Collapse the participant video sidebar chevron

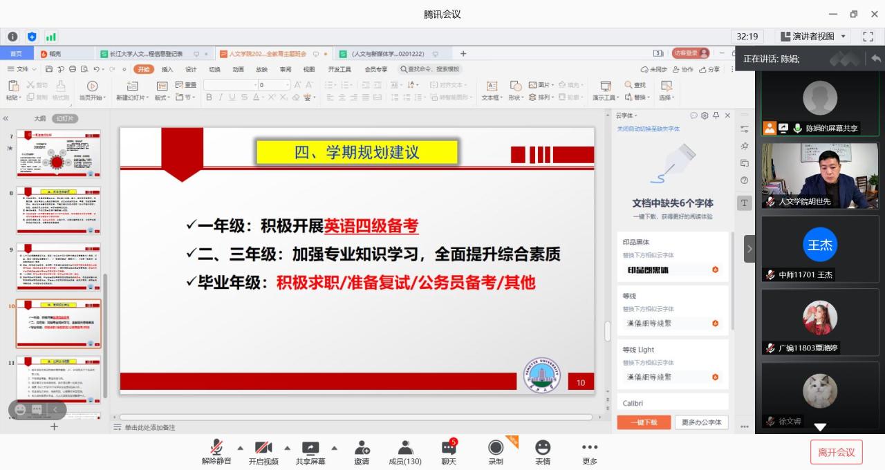coord(749,249)
